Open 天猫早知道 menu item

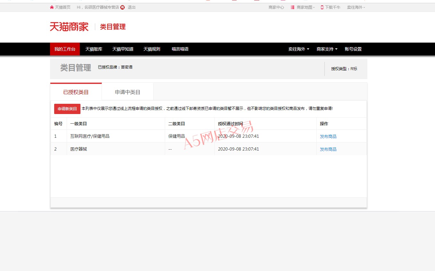click(123, 49)
